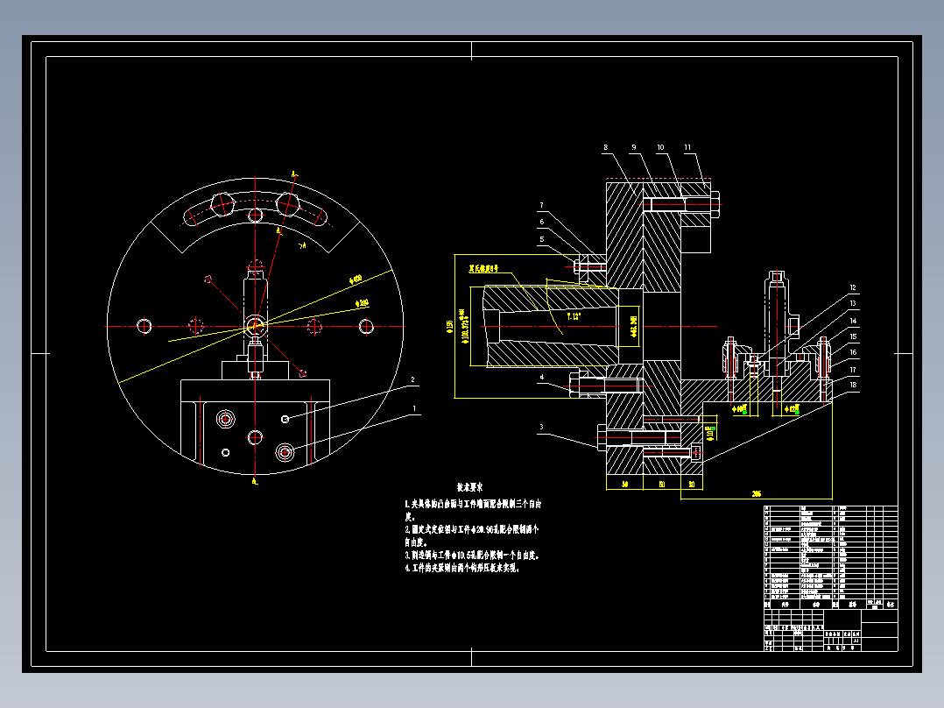Click part callout number 9
The width and height of the screenshot is (944, 708).
(x=633, y=147)
